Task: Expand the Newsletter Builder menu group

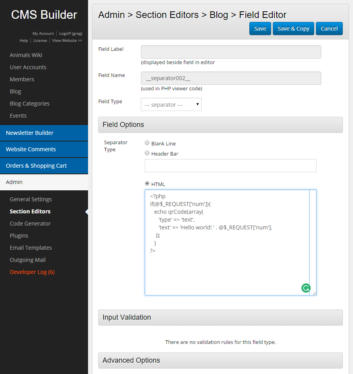Action: [x=44, y=133]
